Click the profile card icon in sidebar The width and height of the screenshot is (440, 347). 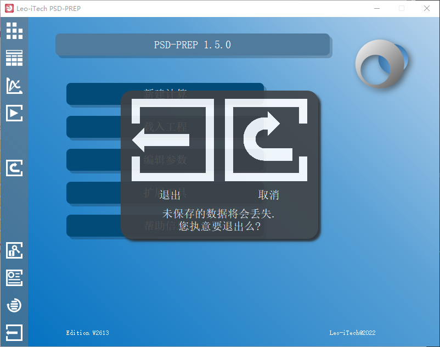14,277
